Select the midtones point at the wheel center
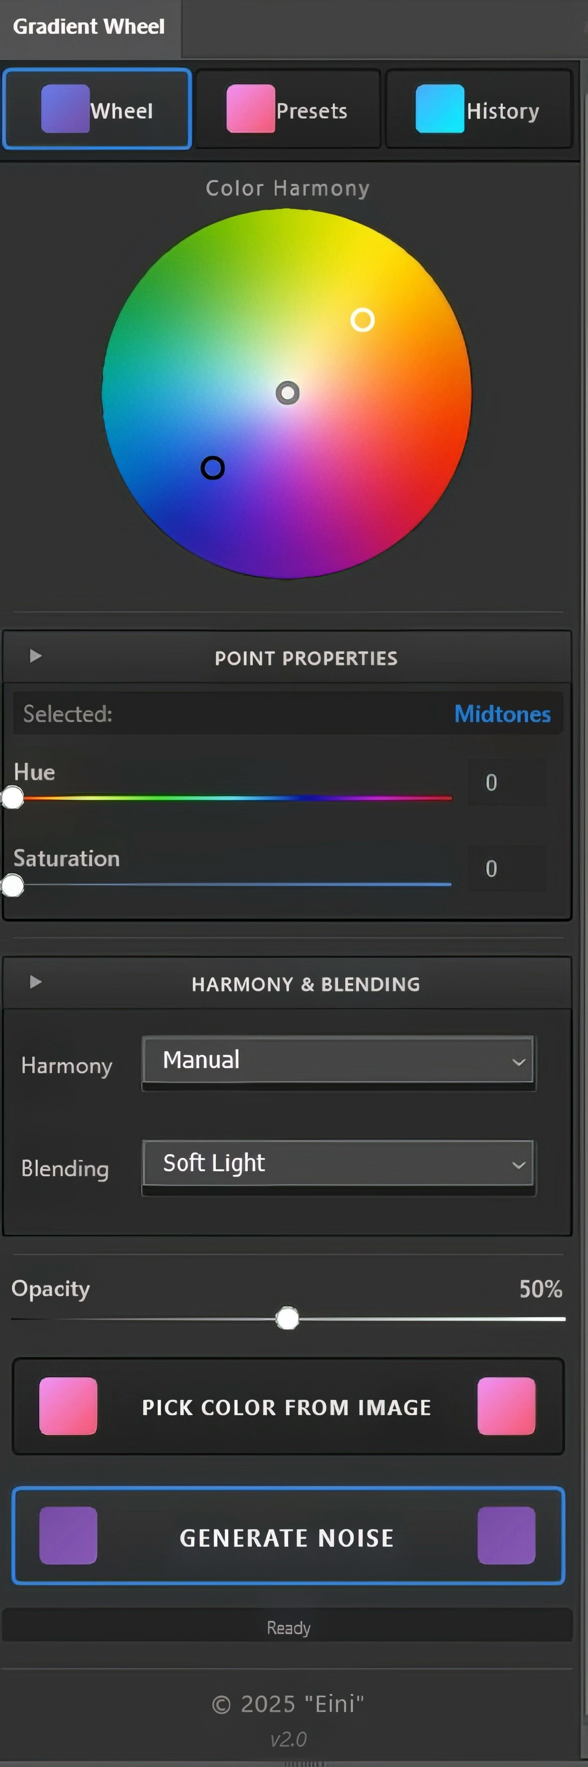588x1767 pixels. pos(287,393)
